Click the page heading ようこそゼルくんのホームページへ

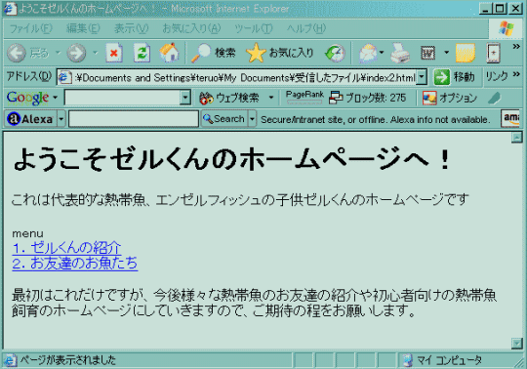coord(231,159)
